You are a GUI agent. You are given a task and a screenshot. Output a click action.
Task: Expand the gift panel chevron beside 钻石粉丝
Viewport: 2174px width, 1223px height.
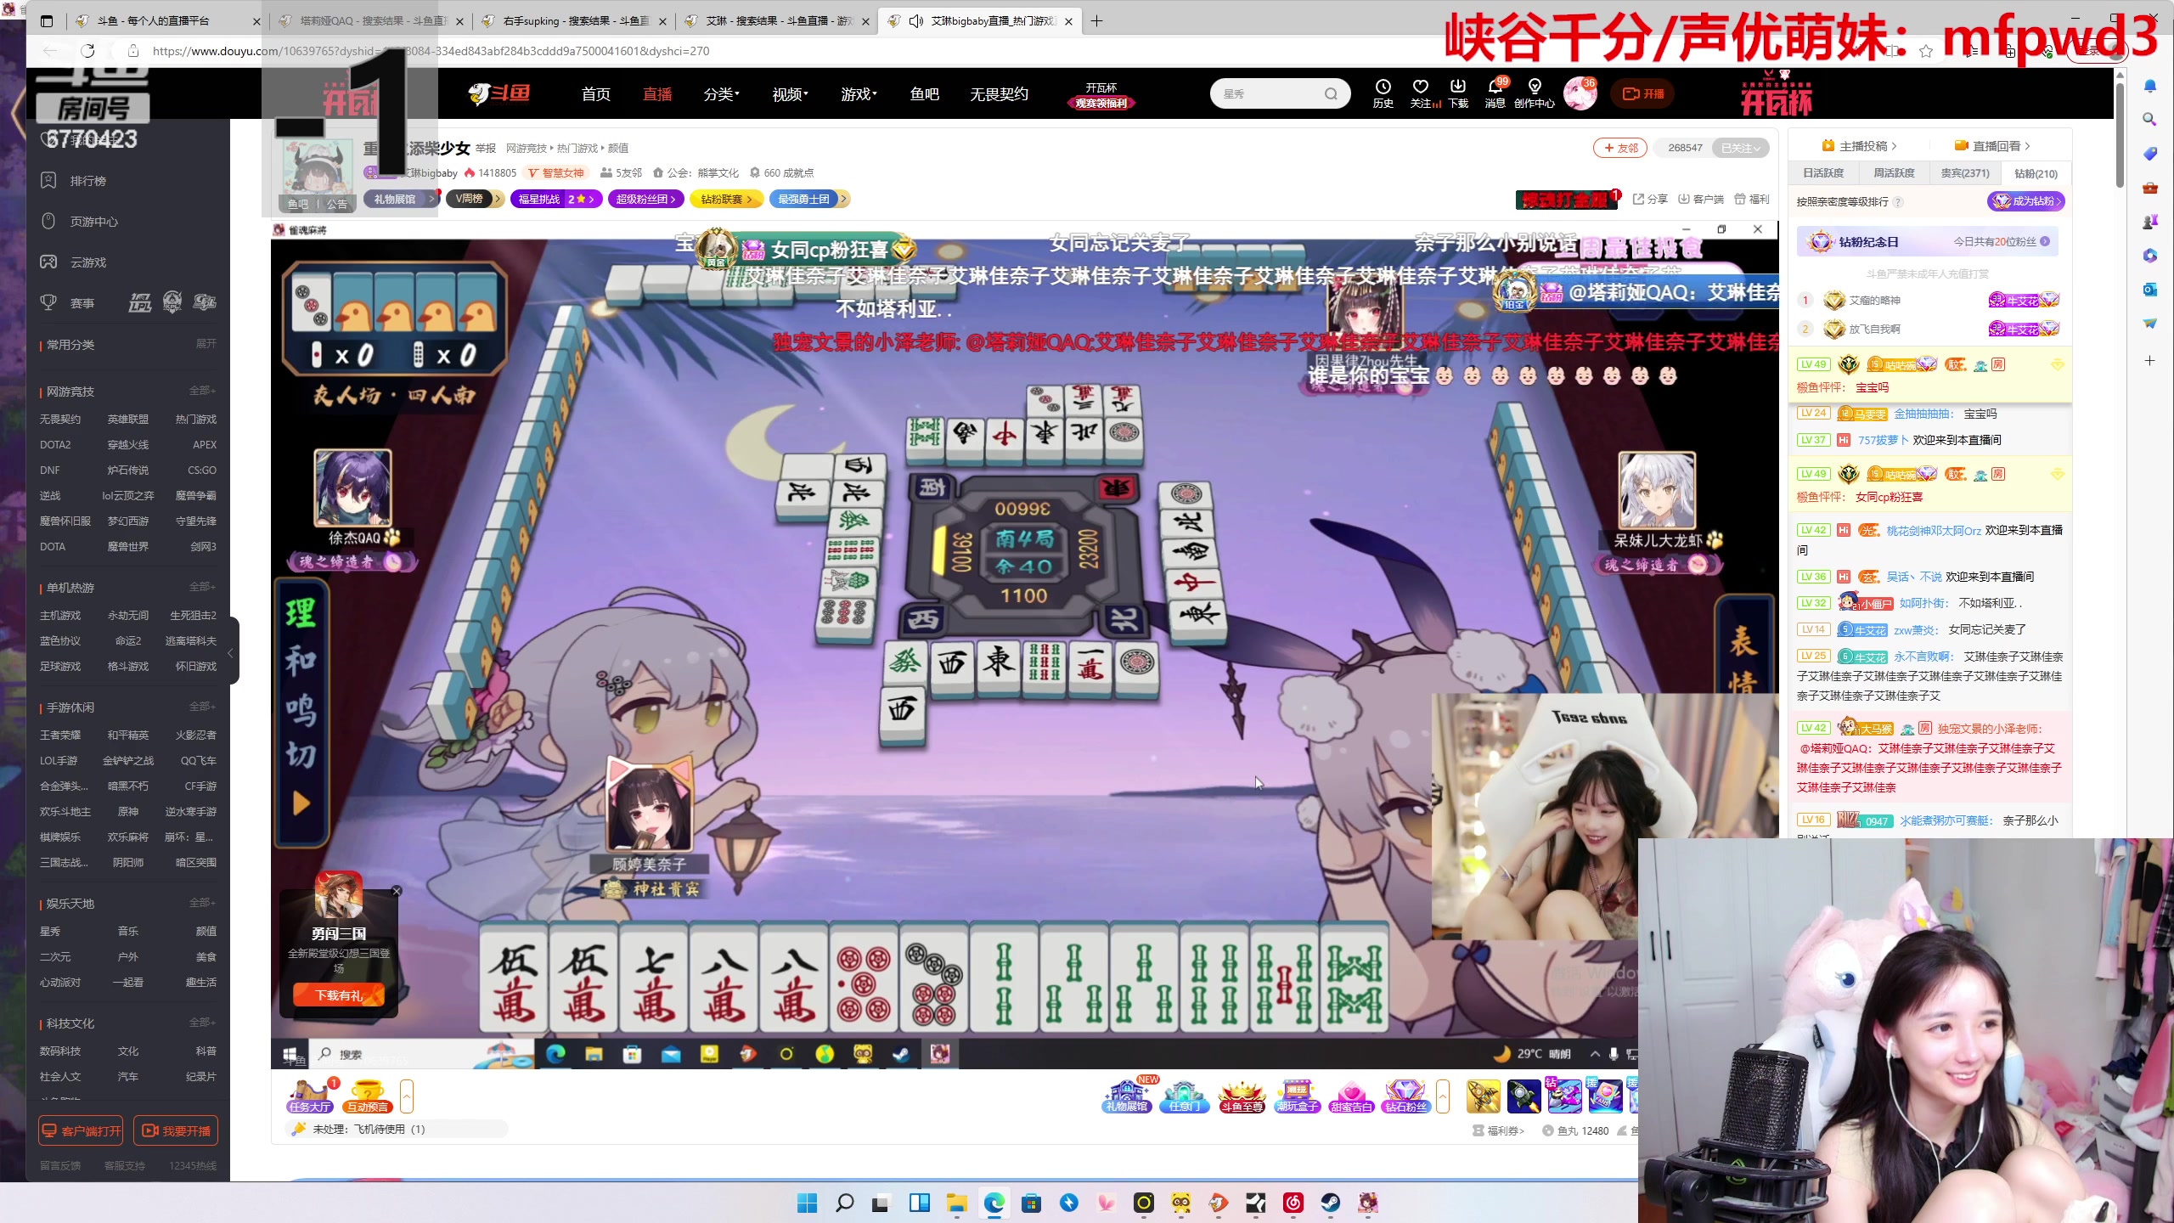click(x=1442, y=1096)
